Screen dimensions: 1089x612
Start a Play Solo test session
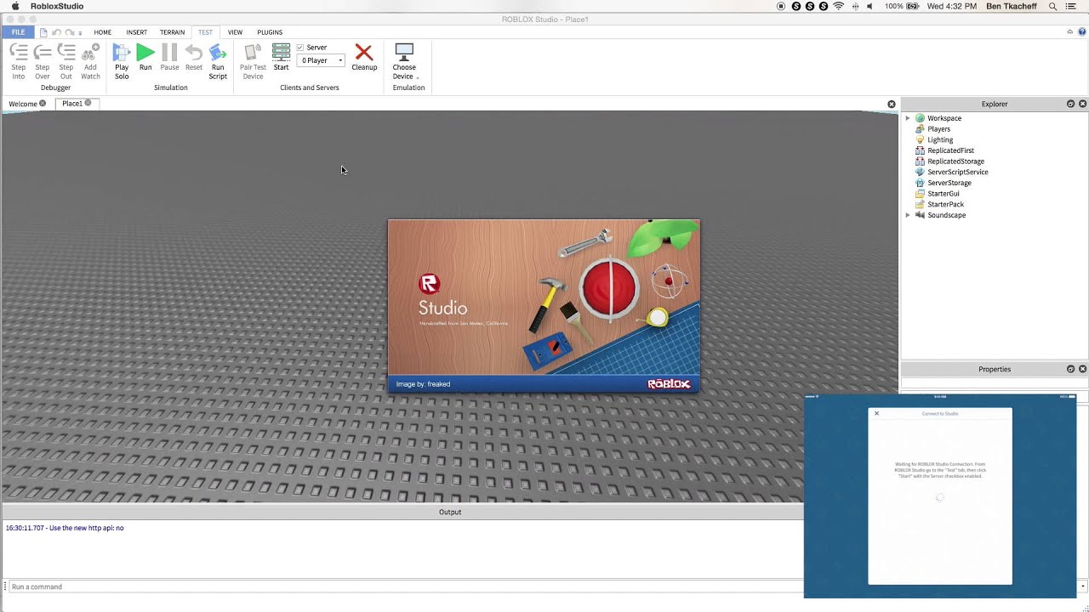coord(122,61)
